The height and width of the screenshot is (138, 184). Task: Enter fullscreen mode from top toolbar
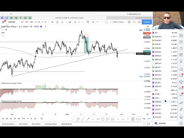click(134, 22)
